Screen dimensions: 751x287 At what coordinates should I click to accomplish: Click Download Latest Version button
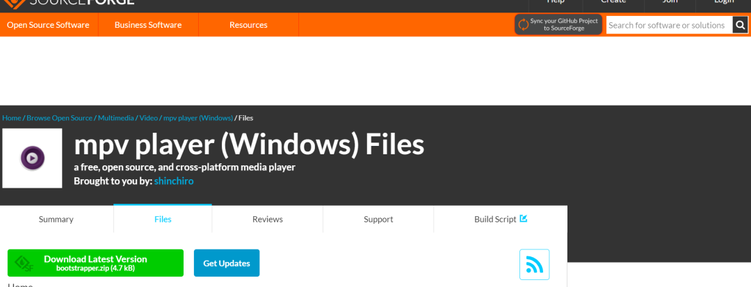95,263
